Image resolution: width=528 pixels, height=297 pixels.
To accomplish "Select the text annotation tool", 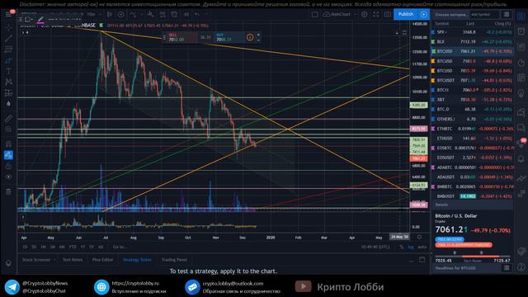I will (8, 71).
